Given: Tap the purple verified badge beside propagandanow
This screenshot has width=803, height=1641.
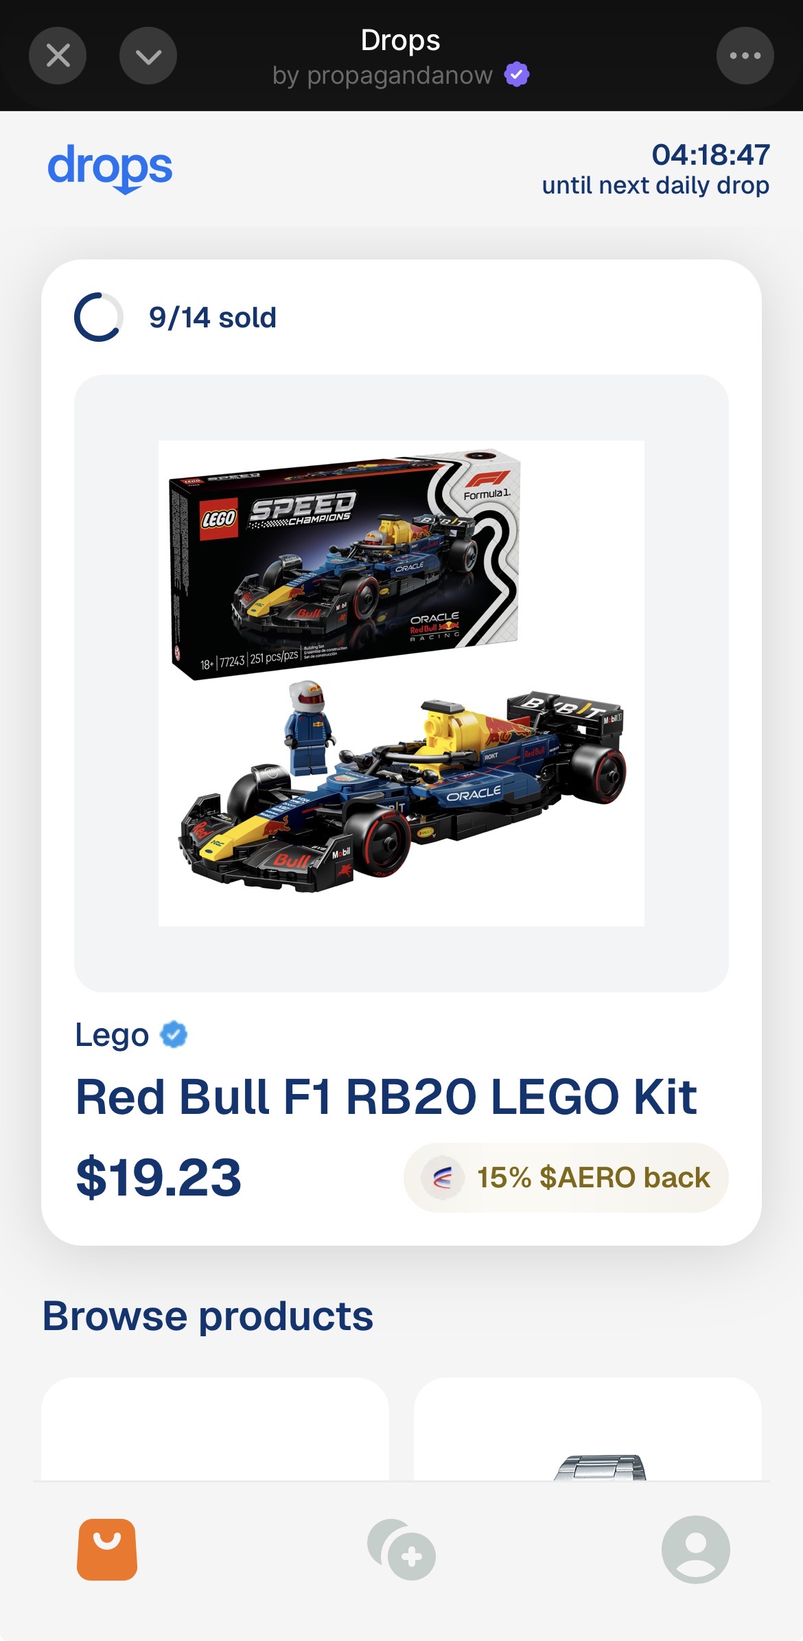Looking at the screenshot, I should coord(517,74).
